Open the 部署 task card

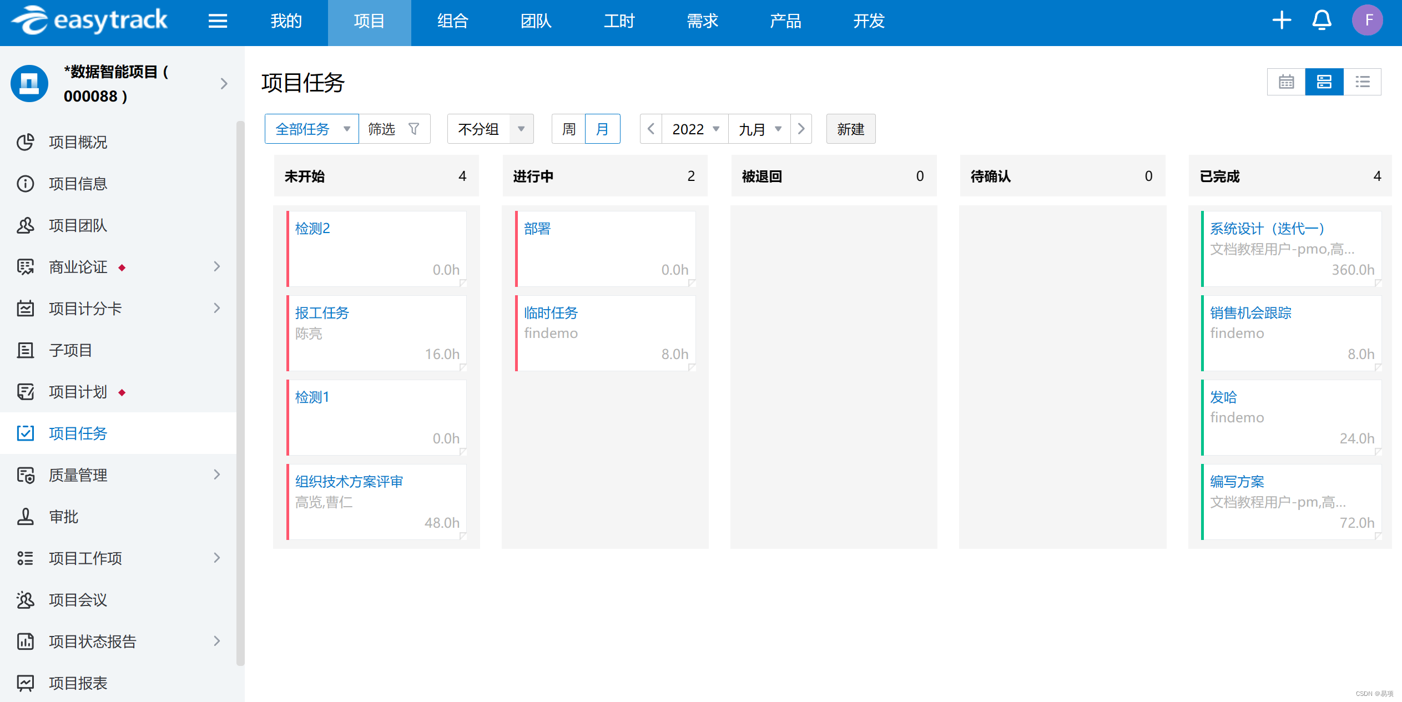[x=606, y=249]
